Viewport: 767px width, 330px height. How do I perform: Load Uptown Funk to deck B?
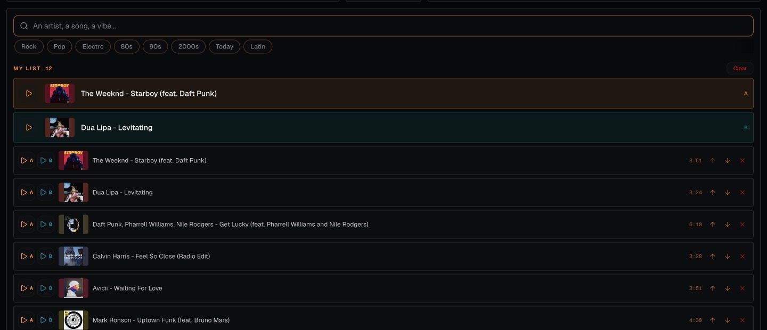[46, 320]
